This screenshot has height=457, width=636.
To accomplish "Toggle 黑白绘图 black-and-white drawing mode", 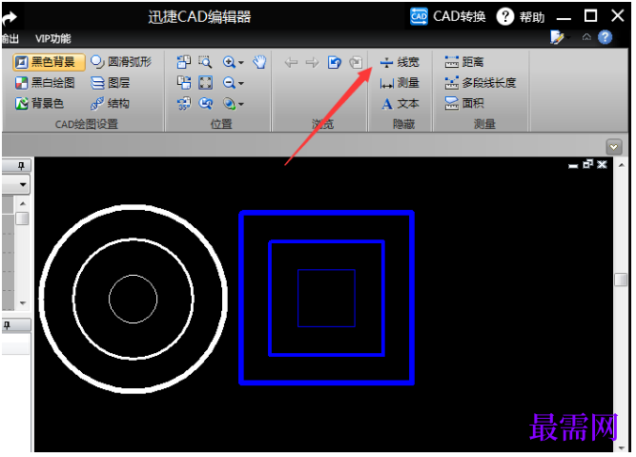I will click(x=45, y=83).
